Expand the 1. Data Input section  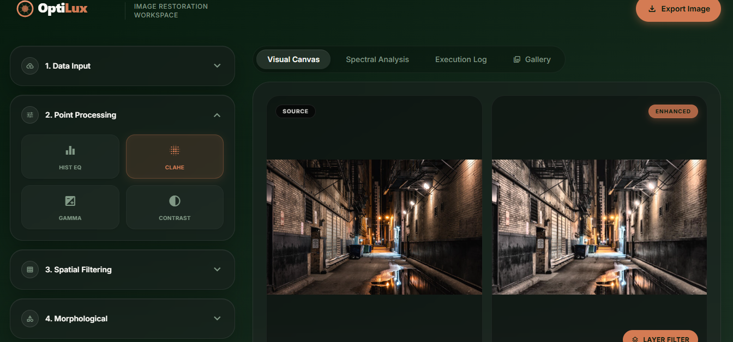(x=123, y=66)
